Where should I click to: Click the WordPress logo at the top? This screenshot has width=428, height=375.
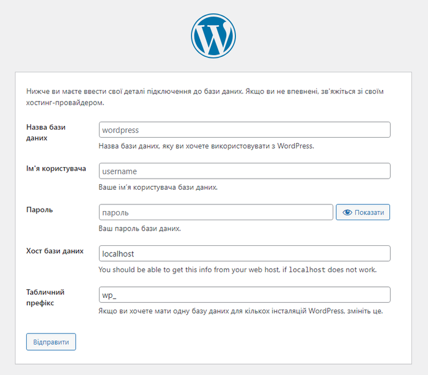[x=213, y=35]
